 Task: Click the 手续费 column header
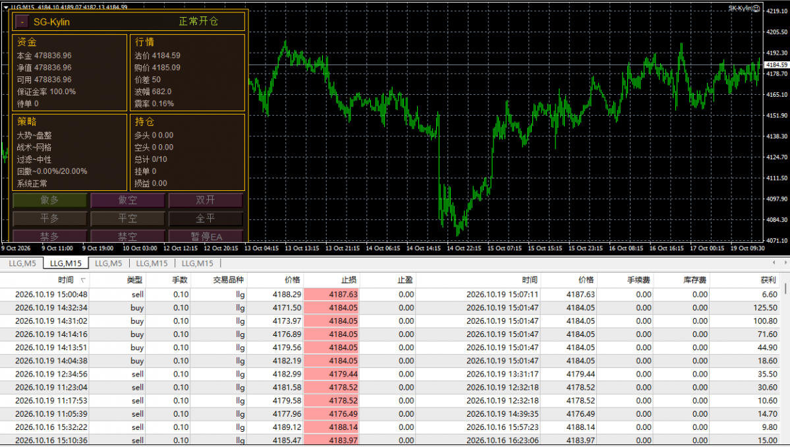click(625, 280)
